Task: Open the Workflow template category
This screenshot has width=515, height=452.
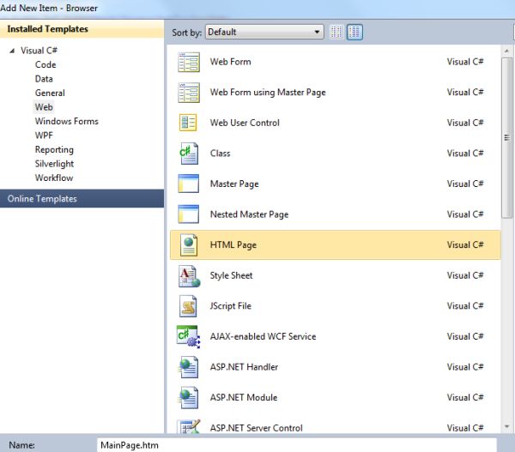Action: tap(54, 178)
